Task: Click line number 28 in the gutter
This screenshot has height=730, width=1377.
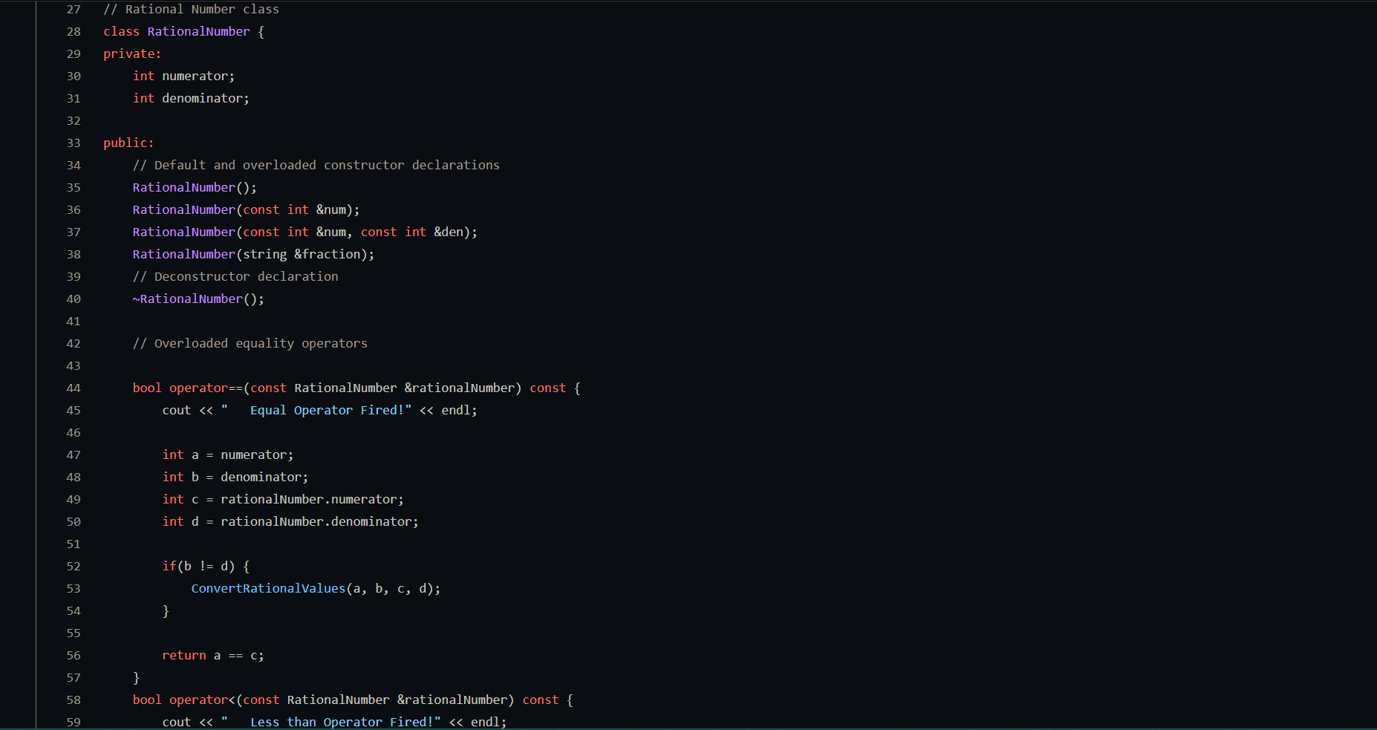Action: 74,31
